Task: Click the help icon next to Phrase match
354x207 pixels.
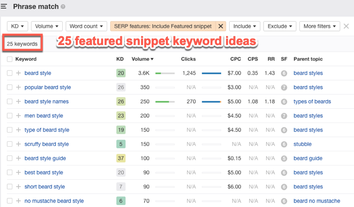Action: pos(63,7)
